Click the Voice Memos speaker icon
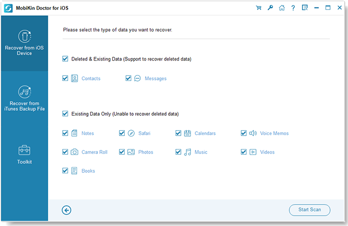 [253, 133]
